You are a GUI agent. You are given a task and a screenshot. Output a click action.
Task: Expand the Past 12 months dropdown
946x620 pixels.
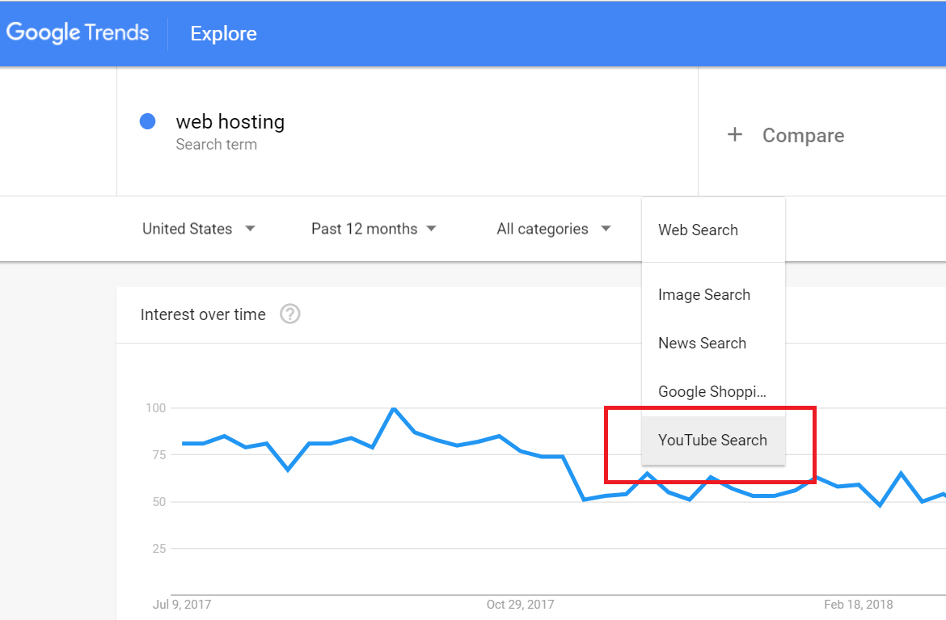tap(374, 229)
